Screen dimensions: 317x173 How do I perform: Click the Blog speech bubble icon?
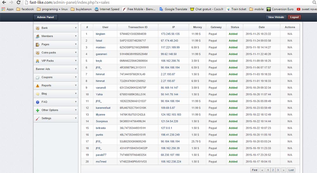38,94
